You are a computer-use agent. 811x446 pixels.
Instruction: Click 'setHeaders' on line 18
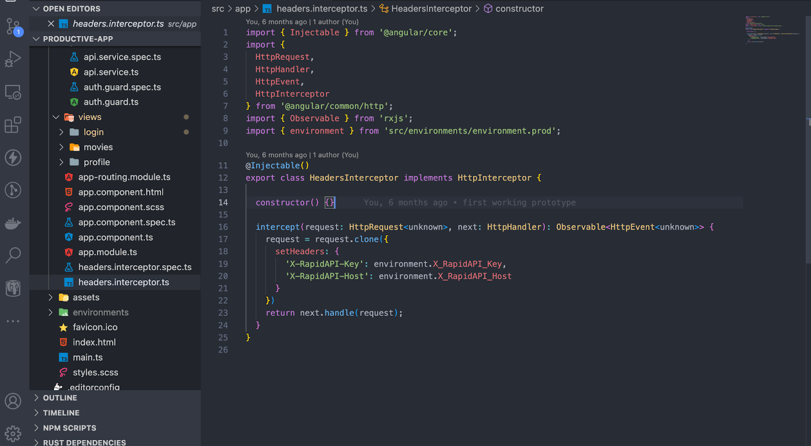[x=300, y=251]
